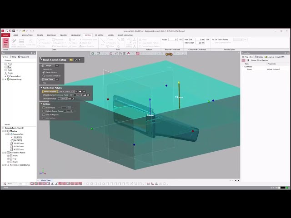The image size is (291, 218).
Task: Toggle visibility of Meshes in Model tree
Action: click(5, 131)
